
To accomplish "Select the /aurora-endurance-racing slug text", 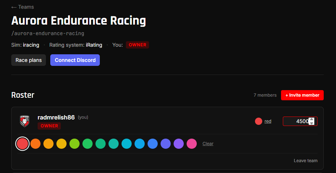I will click(48, 33).
